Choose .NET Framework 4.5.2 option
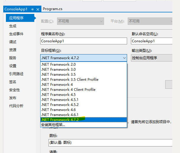The image size is (180, 153). [84, 105]
